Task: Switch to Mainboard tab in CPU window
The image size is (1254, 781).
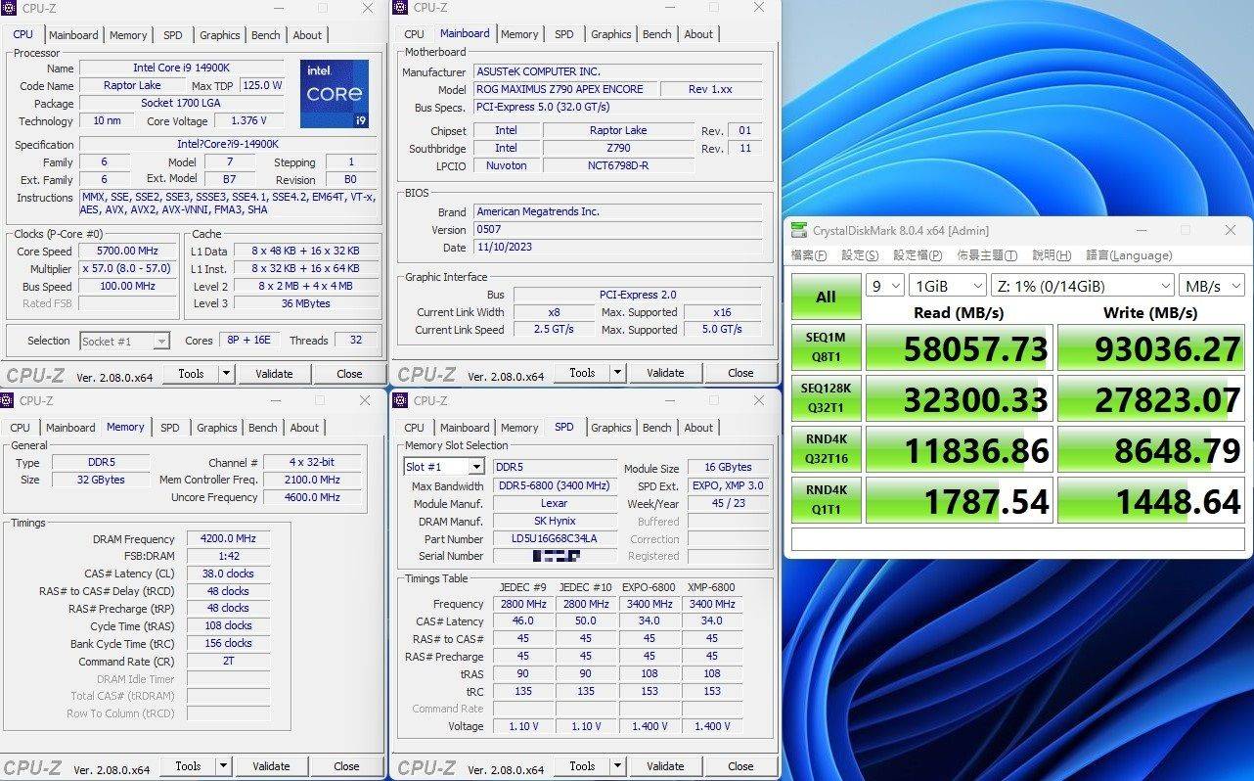Action: 73,35
